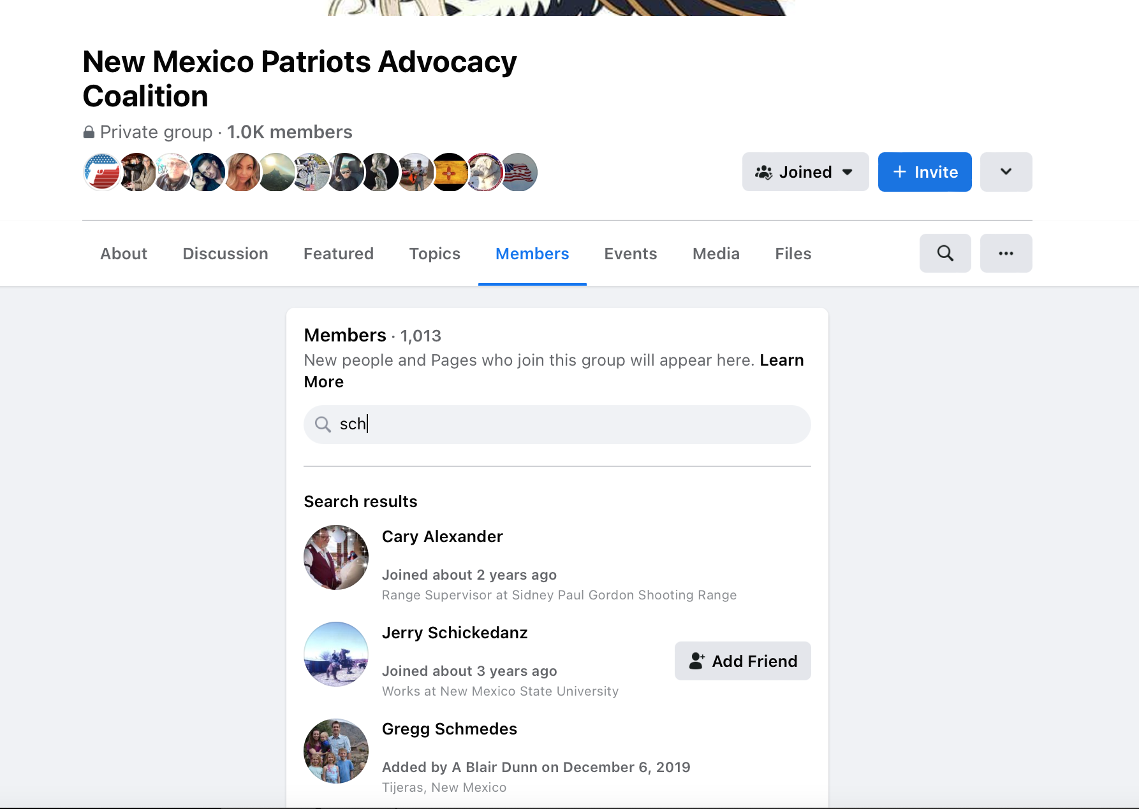
Task: Open the group search magnifier button
Action: point(945,254)
